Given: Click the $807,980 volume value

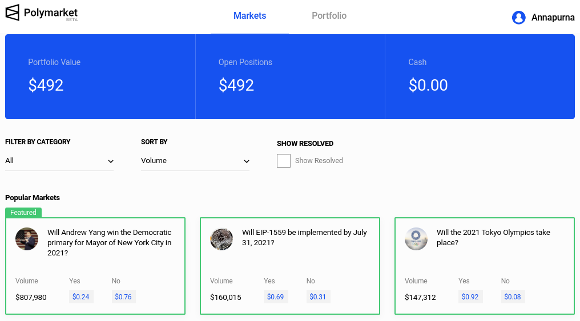Looking at the screenshot, I should [31, 298].
